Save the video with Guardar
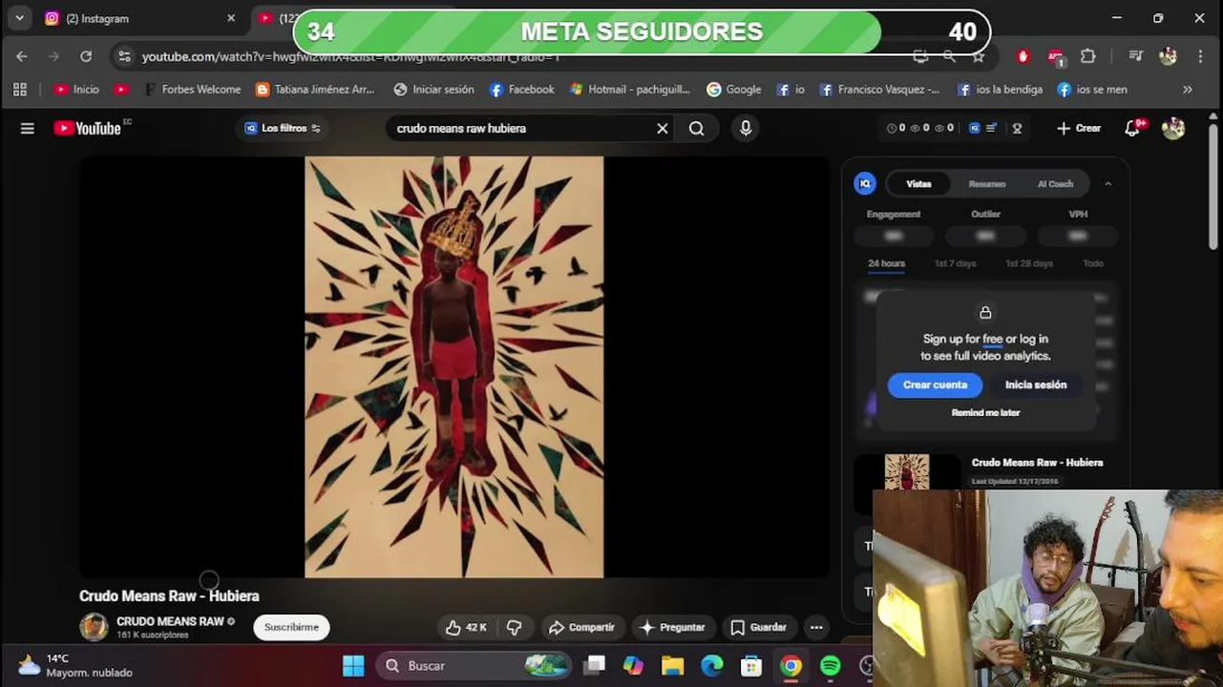This screenshot has height=687, width=1223. (759, 627)
